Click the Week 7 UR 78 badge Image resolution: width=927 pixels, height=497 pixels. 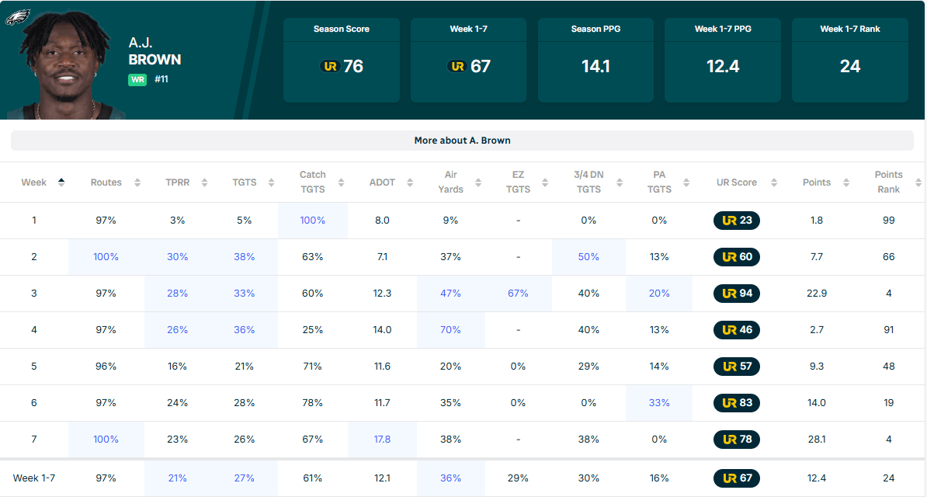pos(737,440)
